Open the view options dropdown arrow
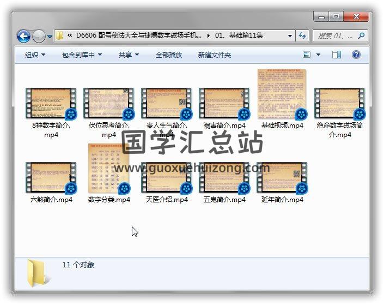This screenshot has width=384, height=305. tap(319, 55)
